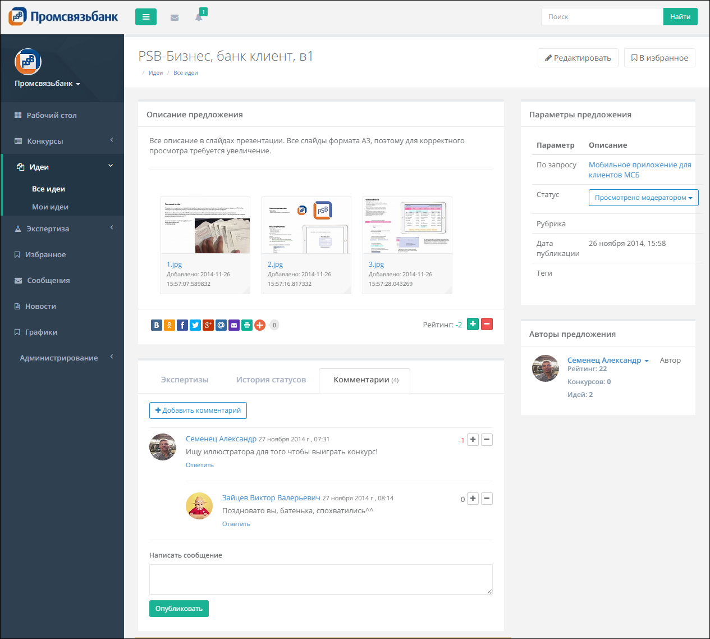Click share counter showing 0

[274, 325]
